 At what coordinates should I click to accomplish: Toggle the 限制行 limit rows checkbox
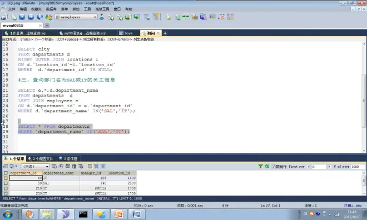pyautogui.click(x=274, y=167)
